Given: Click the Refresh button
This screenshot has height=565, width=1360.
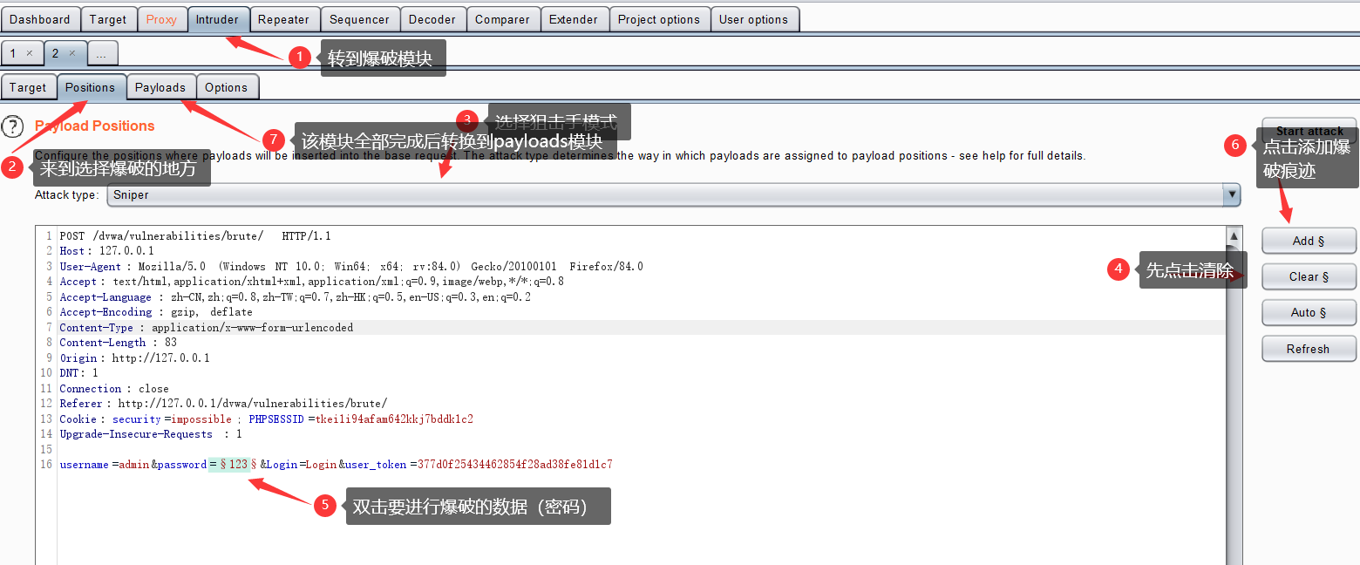Looking at the screenshot, I should point(1309,349).
